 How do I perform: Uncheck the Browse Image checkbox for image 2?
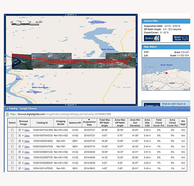click(x=19, y=163)
